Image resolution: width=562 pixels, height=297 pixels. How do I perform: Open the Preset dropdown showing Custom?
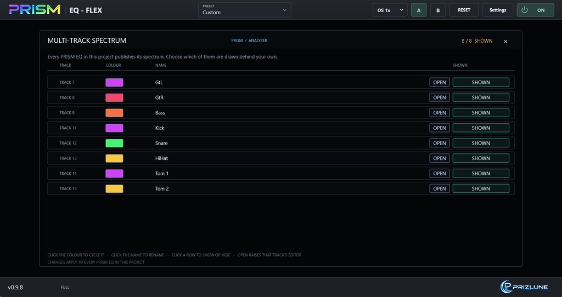click(244, 10)
